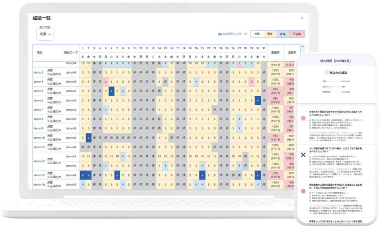Select first radio option of second phone question

point(310,157)
